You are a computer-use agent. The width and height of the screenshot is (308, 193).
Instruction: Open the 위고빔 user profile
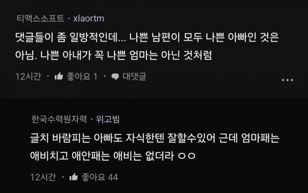click(108, 119)
